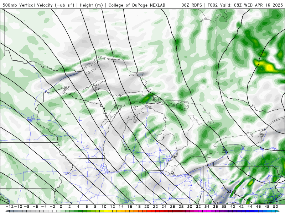Click the 36 label on the color scale
The image size is (285, 213).
(x=216, y=207)
